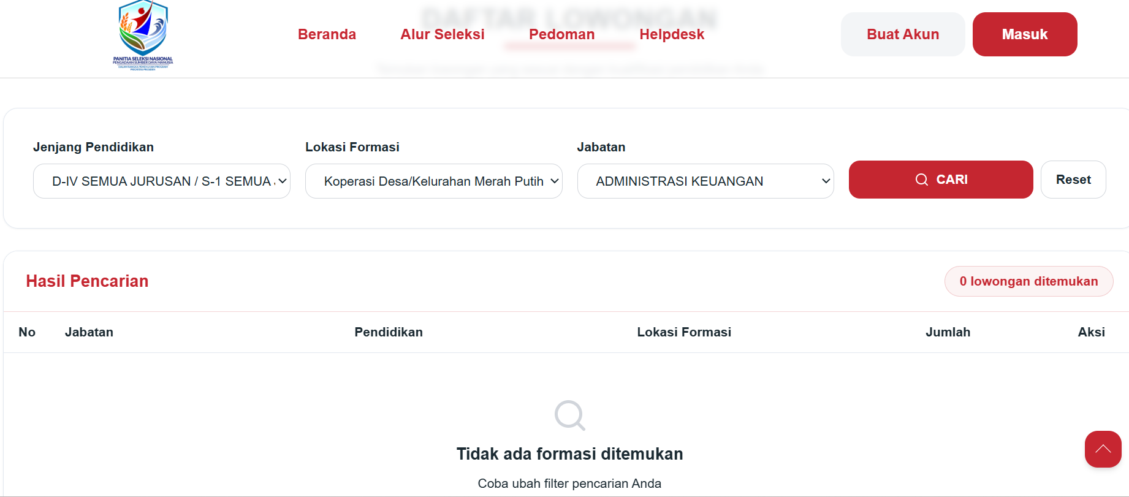Viewport: 1129px width, 497px height.
Task: Click the Jumlah column header
Action: (x=947, y=332)
